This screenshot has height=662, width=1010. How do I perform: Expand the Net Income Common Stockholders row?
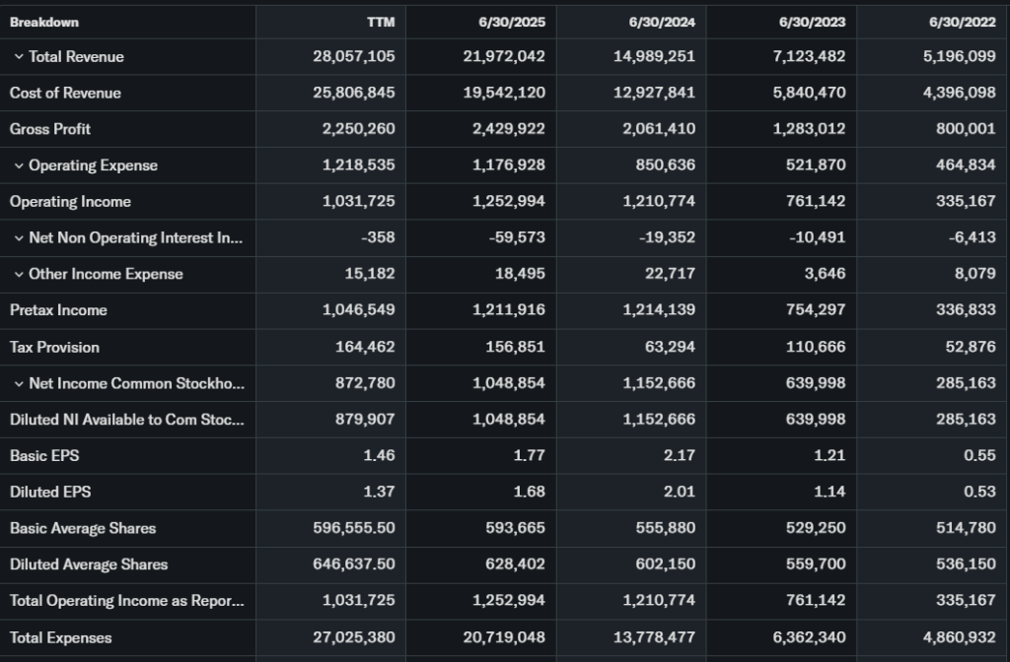tap(18, 383)
